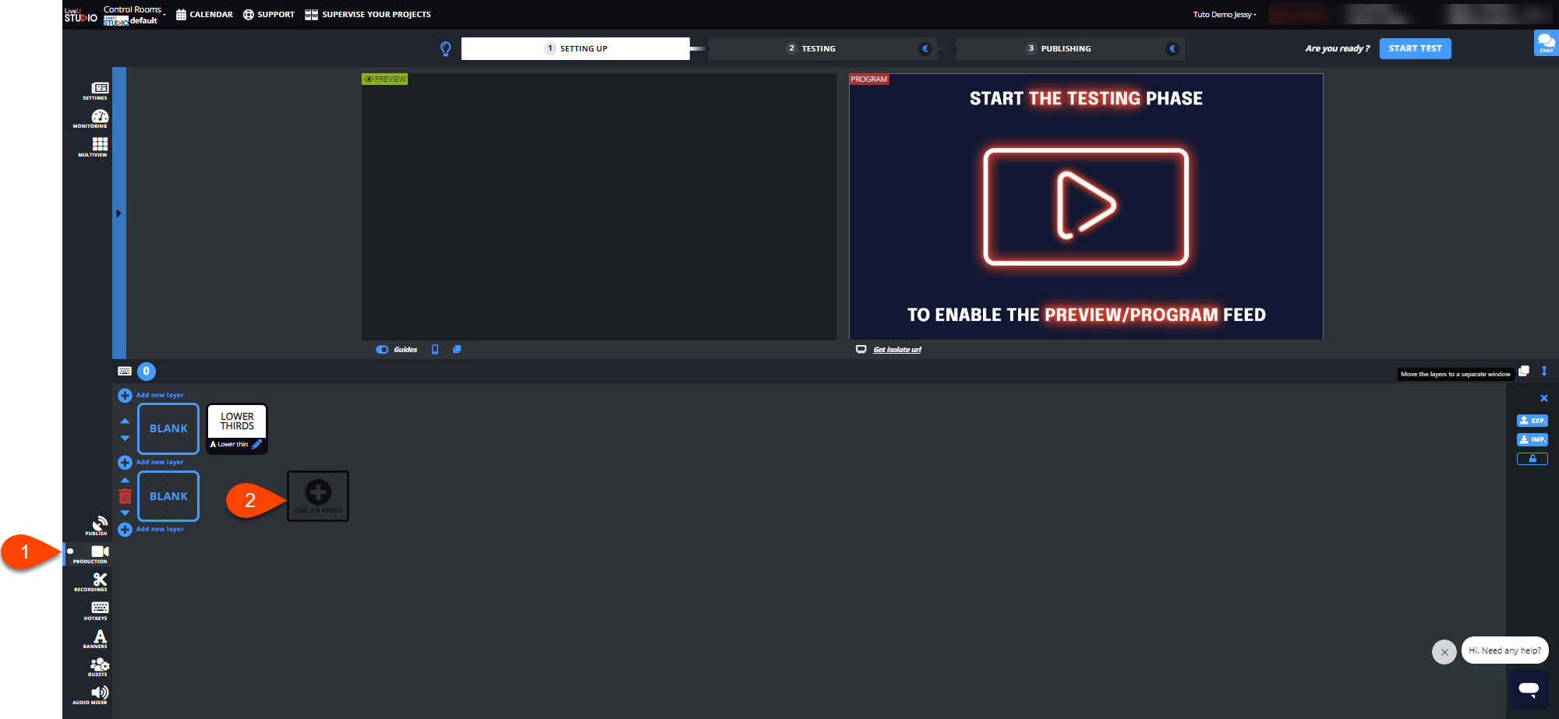1559x719 pixels.
Task: Edit Lower Thirds with the pencil icon
Action: [256, 444]
